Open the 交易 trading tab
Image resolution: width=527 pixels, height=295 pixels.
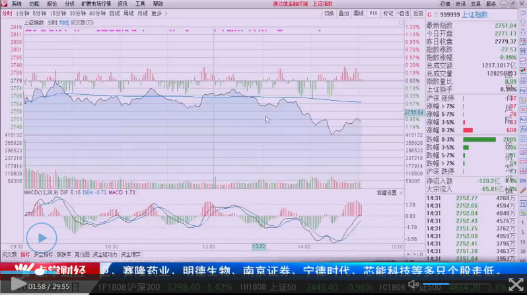coord(475,4)
